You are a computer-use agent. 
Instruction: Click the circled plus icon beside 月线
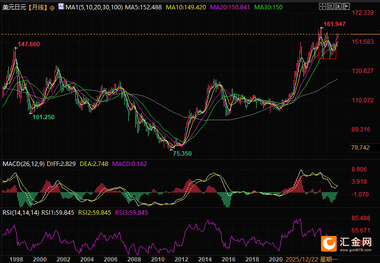click(x=53, y=8)
